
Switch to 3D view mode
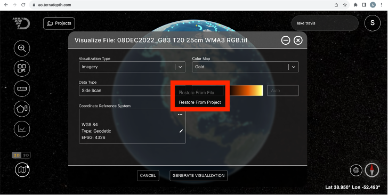point(26,155)
